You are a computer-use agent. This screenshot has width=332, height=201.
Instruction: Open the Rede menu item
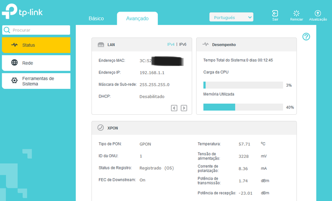coord(36,63)
